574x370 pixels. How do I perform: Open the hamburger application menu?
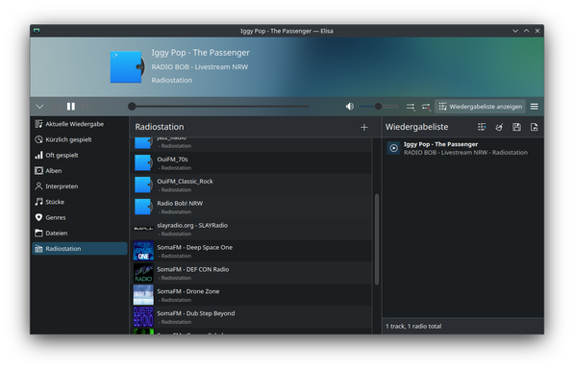[x=534, y=107]
